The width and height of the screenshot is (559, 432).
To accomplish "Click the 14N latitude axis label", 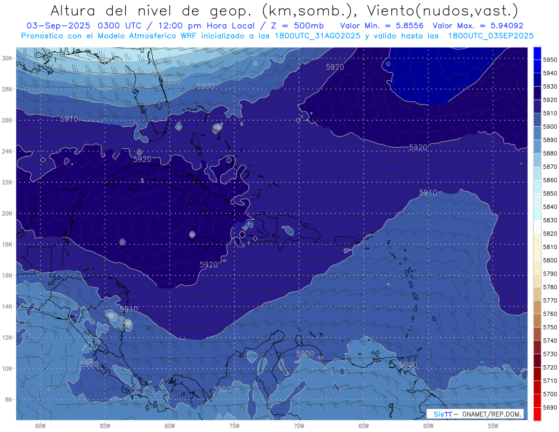I will (x=7, y=307).
